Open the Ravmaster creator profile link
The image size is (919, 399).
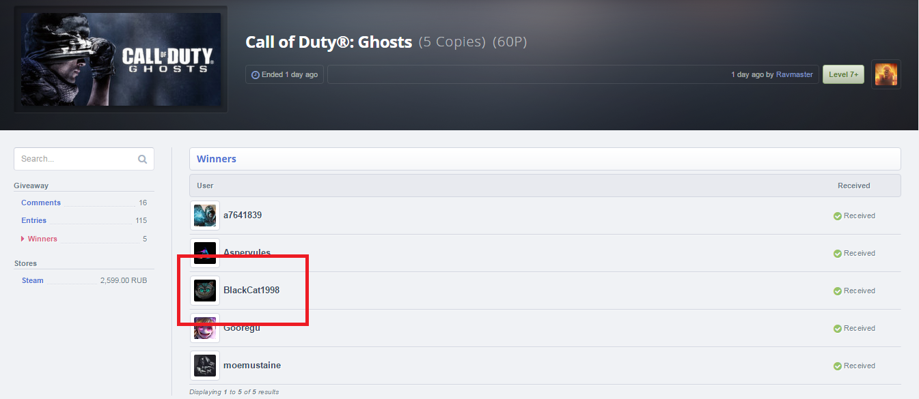pos(795,74)
